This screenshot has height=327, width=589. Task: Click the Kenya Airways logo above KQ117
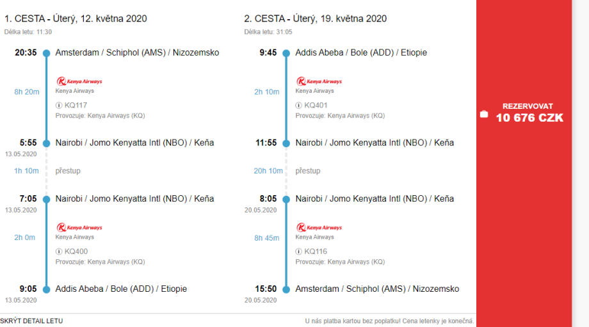click(79, 81)
